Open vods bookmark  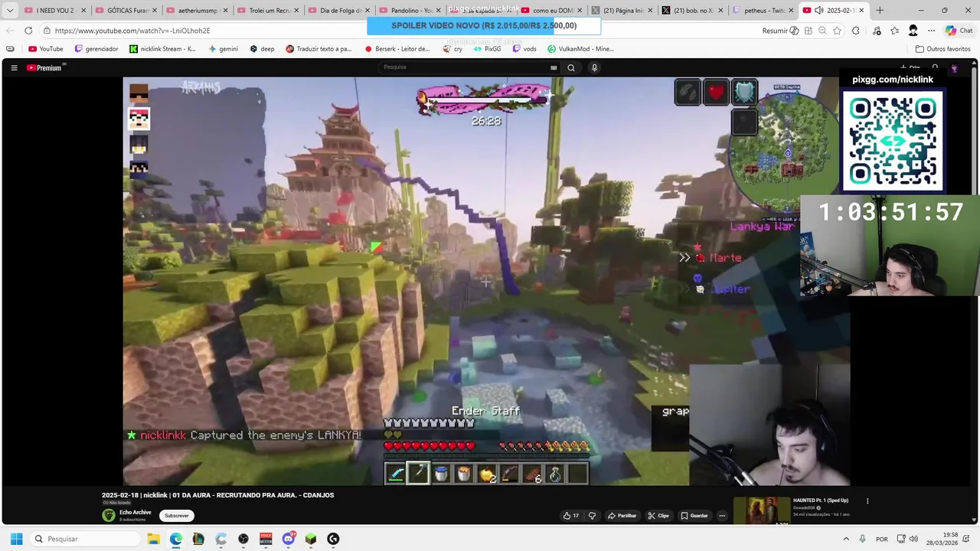524,49
